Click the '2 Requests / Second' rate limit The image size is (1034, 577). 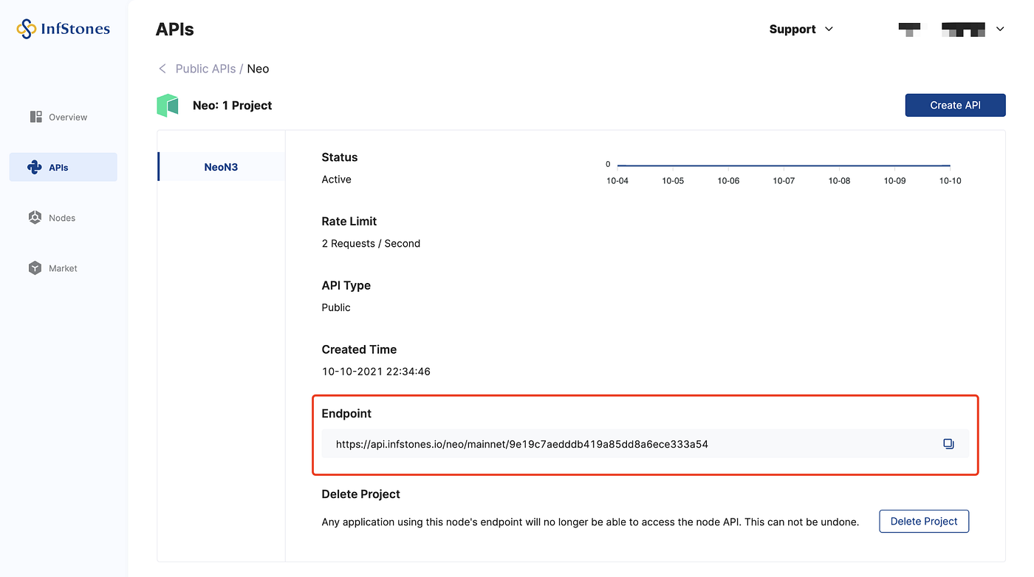[x=371, y=243]
